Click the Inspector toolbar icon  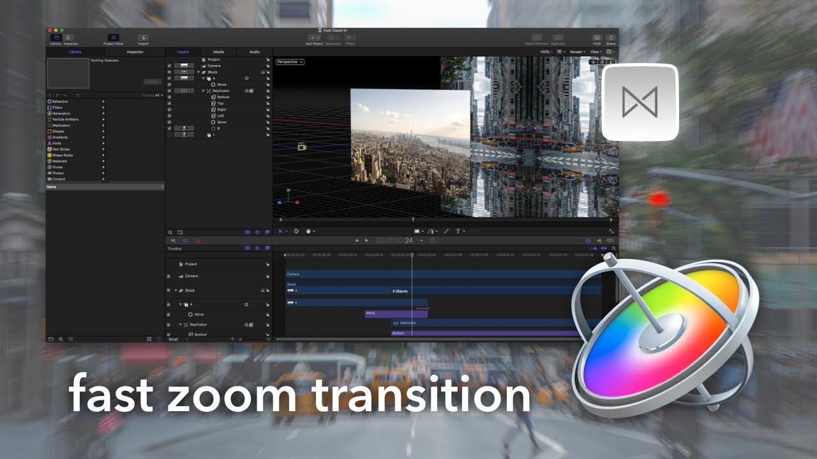[x=68, y=38]
